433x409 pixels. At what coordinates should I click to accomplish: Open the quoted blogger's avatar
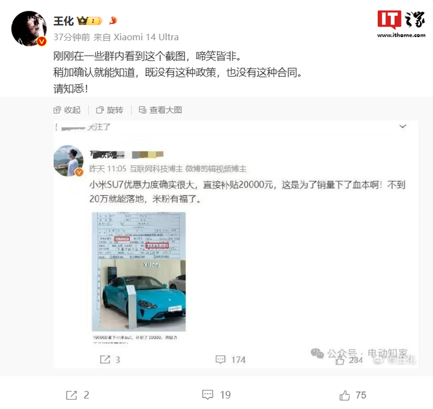pos(68,161)
